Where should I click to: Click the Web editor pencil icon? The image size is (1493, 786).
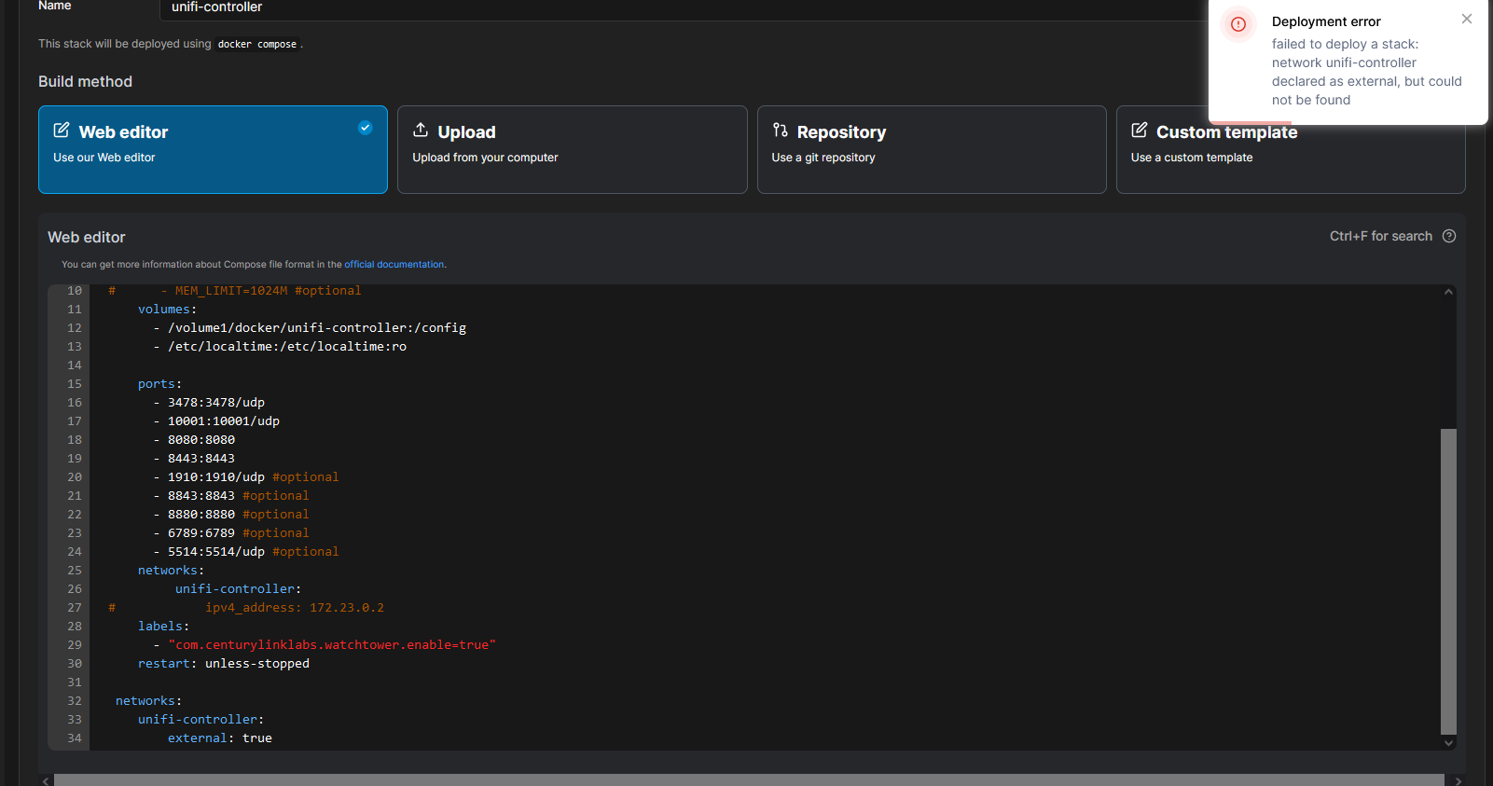(x=62, y=131)
